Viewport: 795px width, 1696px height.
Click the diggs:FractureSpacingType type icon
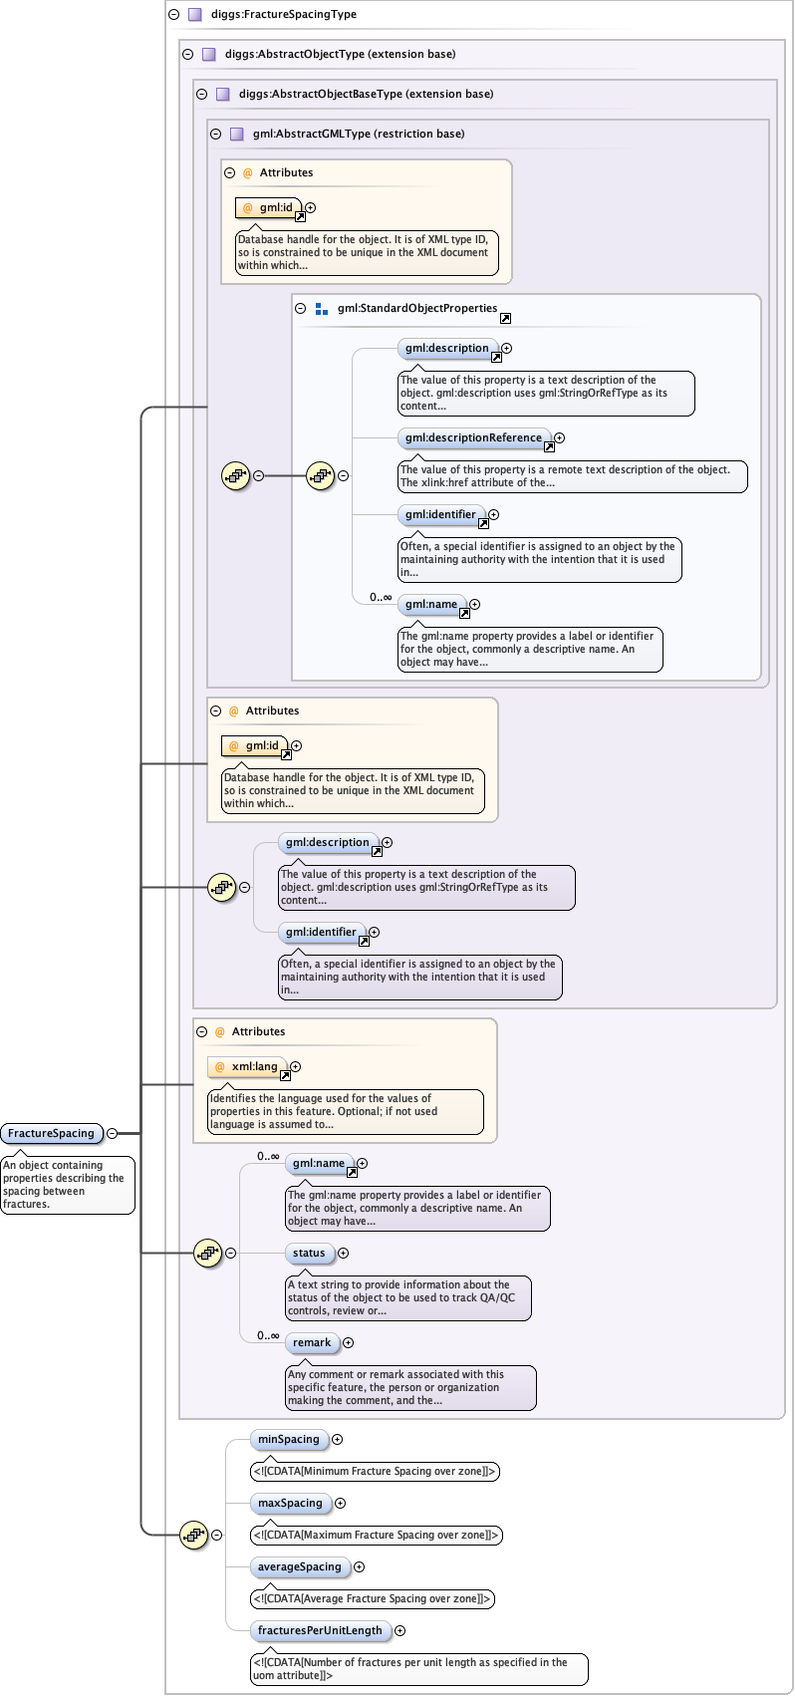[195, 15]
